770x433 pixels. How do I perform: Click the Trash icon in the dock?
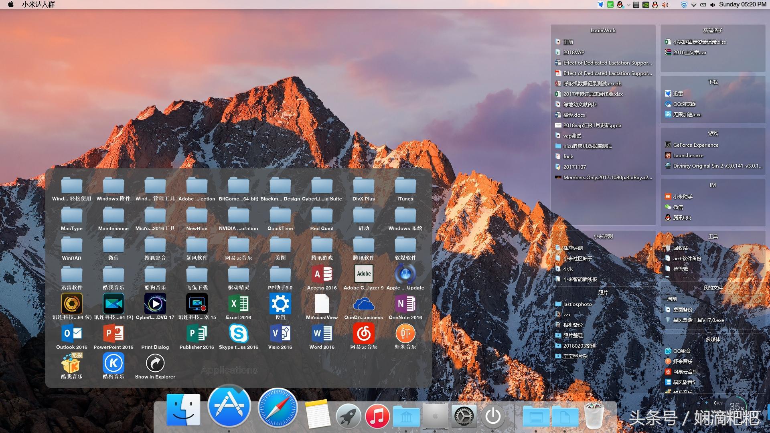click(594, 415)
